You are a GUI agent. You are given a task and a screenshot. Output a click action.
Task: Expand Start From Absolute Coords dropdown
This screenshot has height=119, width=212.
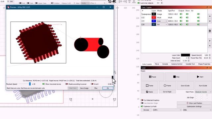(x=203, y=92)
